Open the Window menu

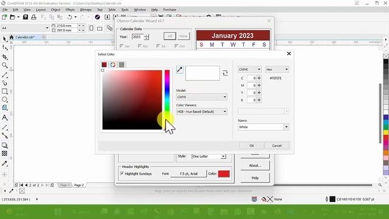tap(140, 10)
